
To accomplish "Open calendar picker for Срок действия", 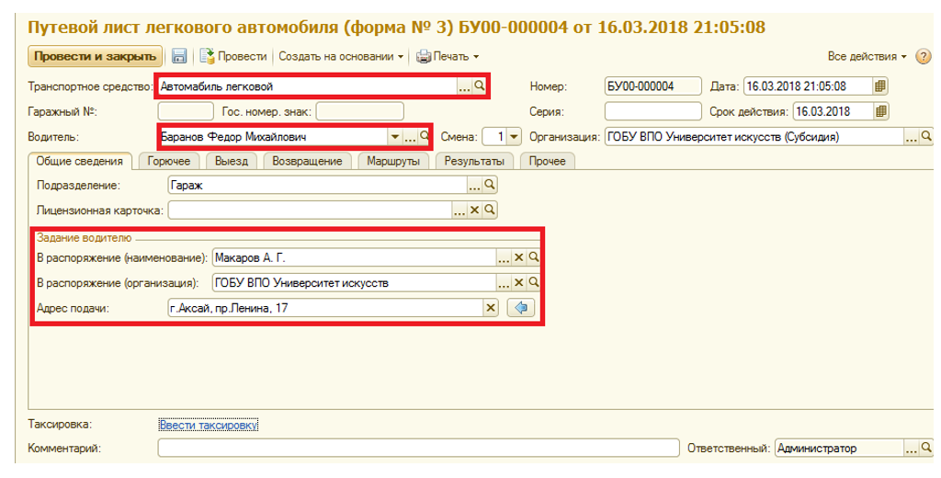I will [881, 112].
